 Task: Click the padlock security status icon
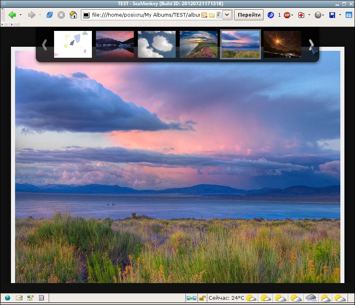pyautogui.click(x=202, y=298)
